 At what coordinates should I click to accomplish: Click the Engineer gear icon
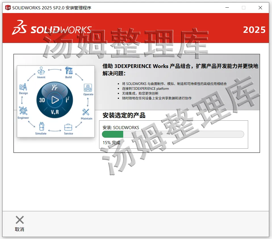pyautogui.click(x=23, y=111)
